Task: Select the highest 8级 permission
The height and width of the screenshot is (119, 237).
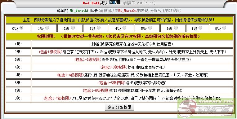Action: tap(224, 28)
